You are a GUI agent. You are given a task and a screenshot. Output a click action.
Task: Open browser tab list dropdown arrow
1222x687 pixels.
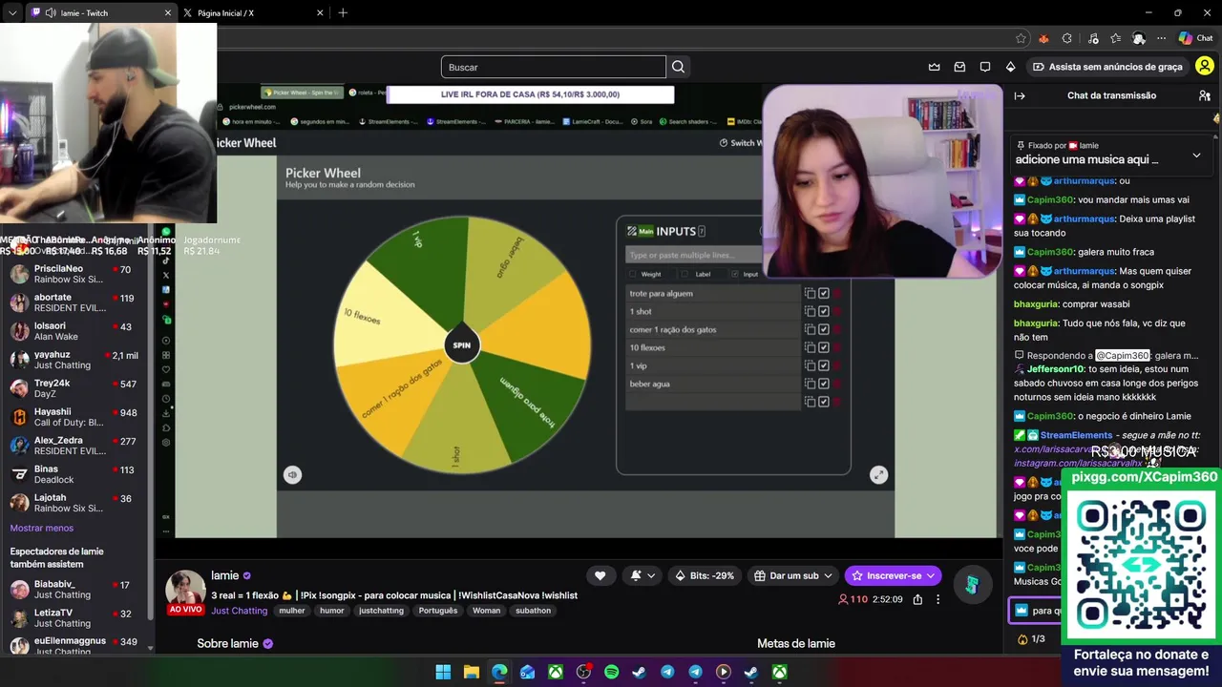point(11,12)
